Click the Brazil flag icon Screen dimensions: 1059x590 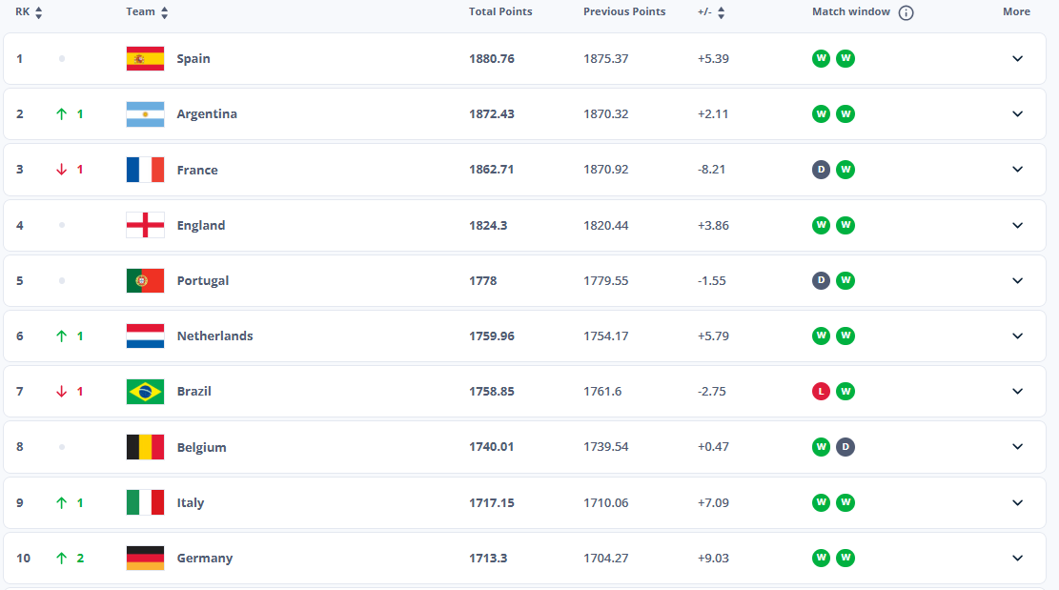pyautogui.click(x=145, y=392)
